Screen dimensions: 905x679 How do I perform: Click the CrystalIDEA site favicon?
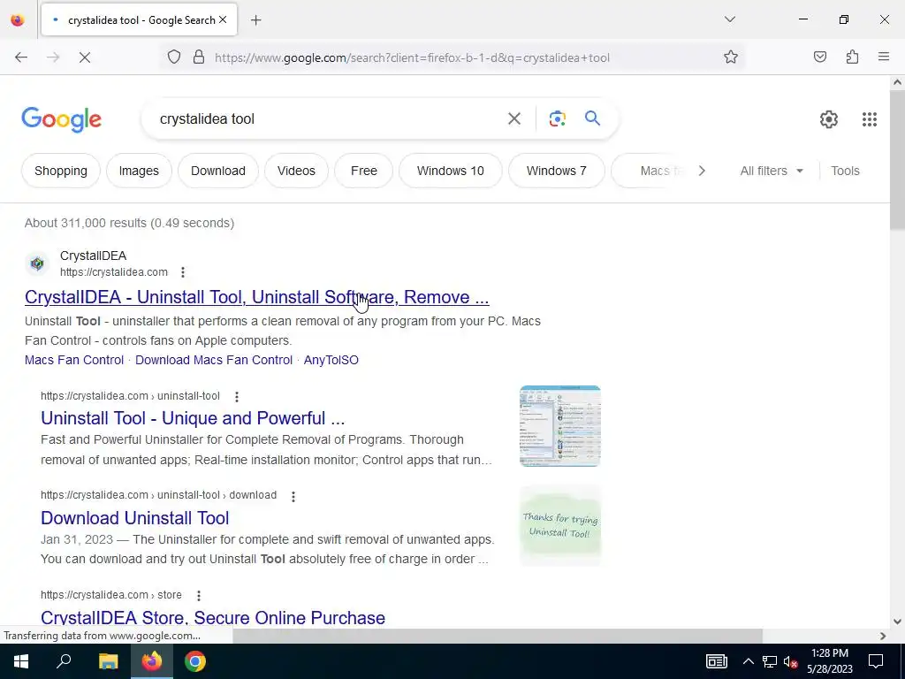click(37, 263)
